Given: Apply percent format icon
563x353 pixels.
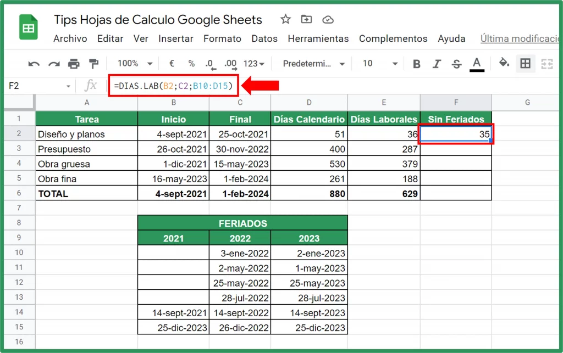Looking at the screenshot, I should pos(191,64).
